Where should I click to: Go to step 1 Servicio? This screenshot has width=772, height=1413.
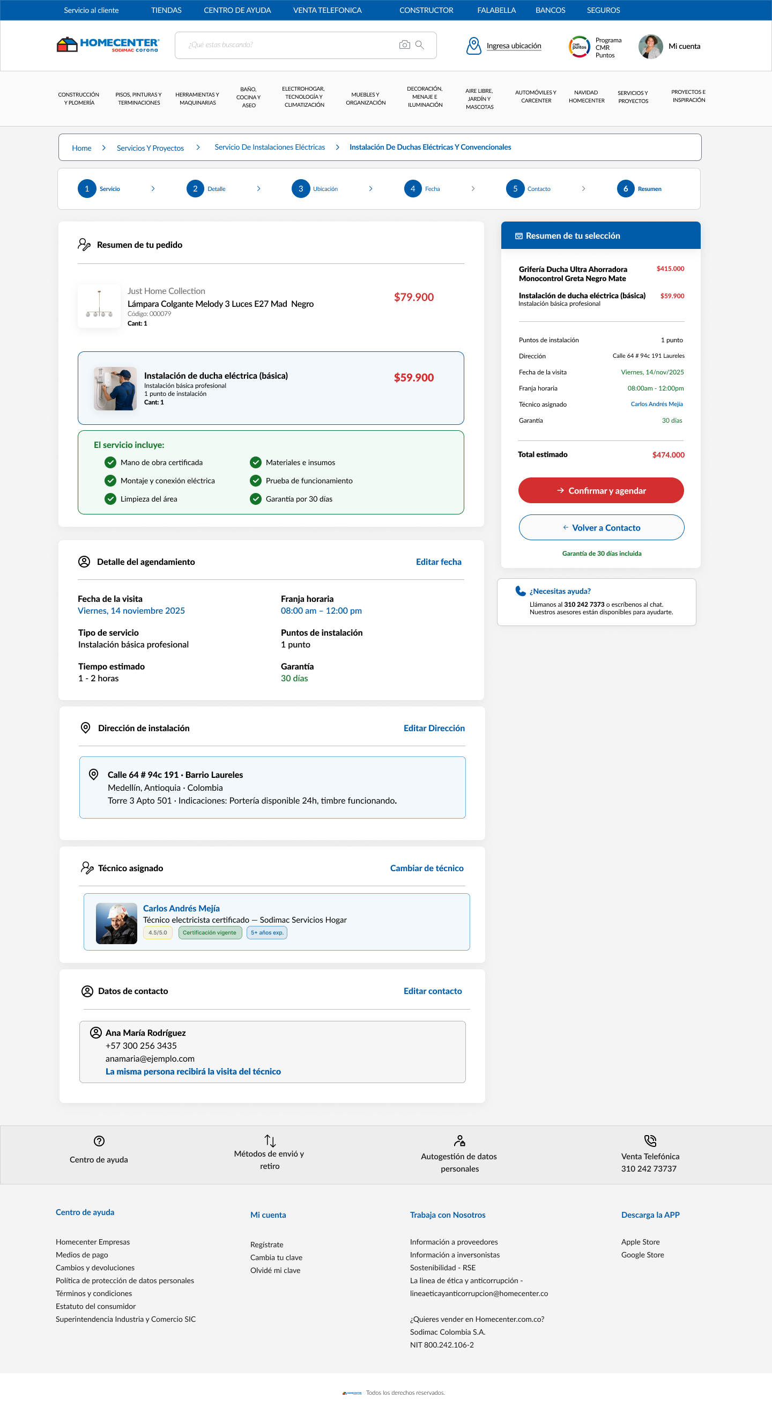click(x=99, y=189)
